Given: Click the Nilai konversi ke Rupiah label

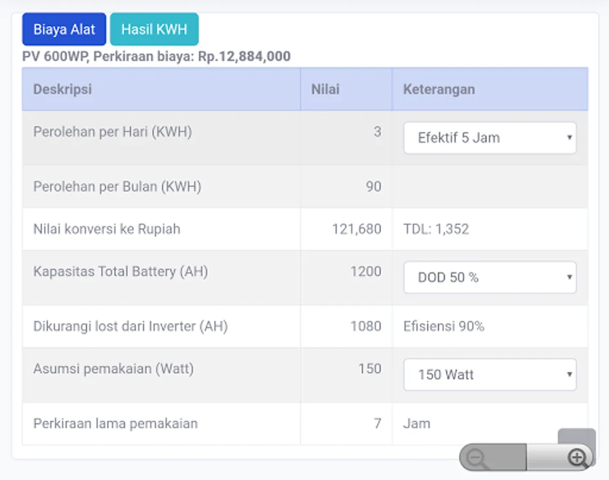Looking at the screenshot, I should click(107, 229).
